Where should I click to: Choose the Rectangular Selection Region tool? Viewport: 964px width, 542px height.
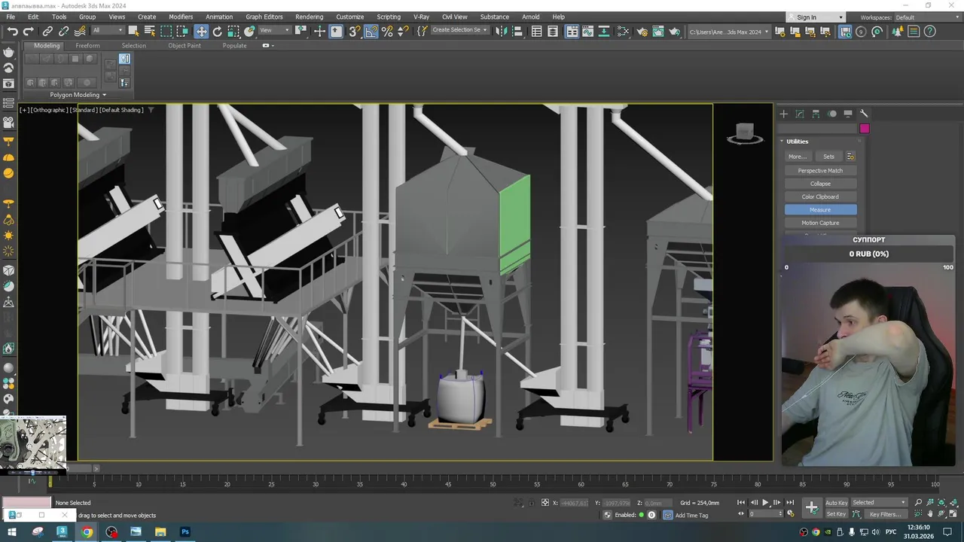pos(166,32)
